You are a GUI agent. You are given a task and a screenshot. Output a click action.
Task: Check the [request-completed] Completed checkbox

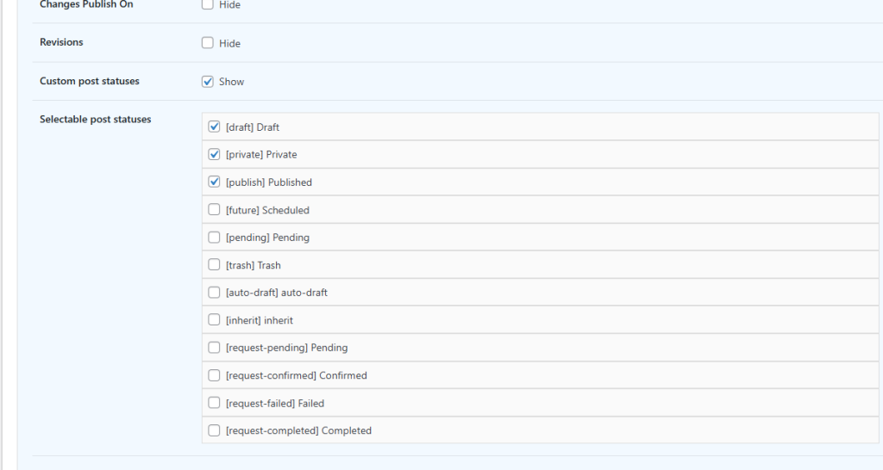215,430
